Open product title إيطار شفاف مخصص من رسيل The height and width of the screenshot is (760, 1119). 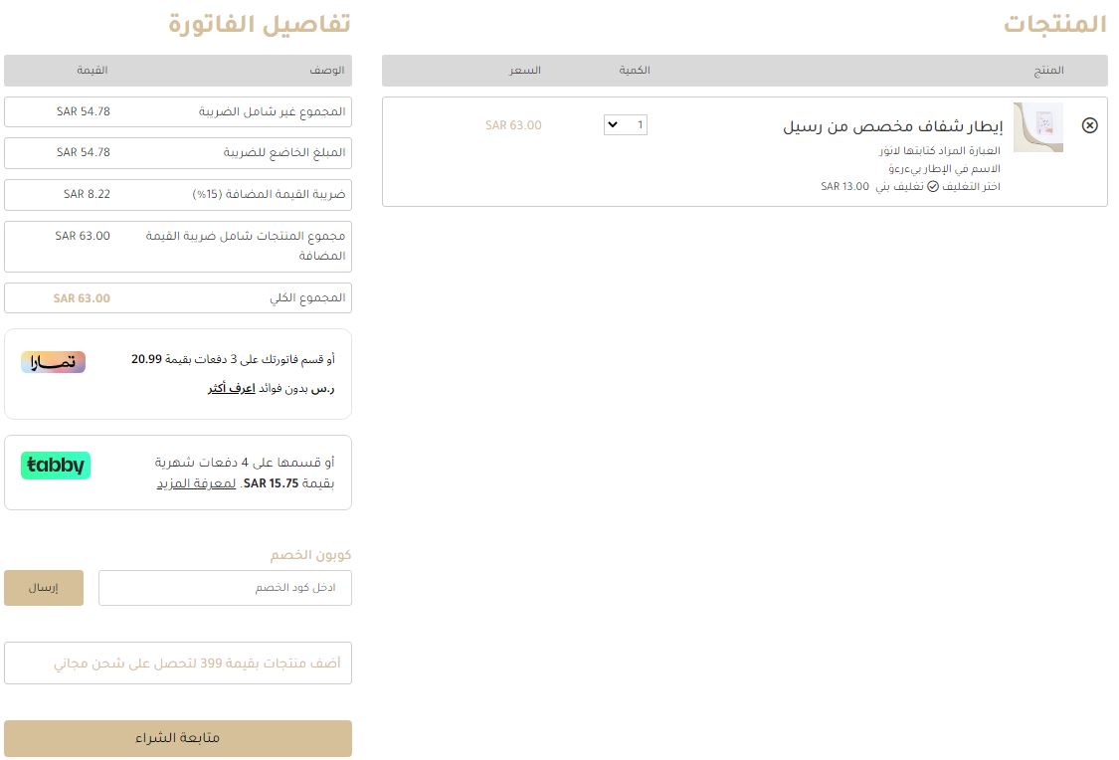point(892,126)
